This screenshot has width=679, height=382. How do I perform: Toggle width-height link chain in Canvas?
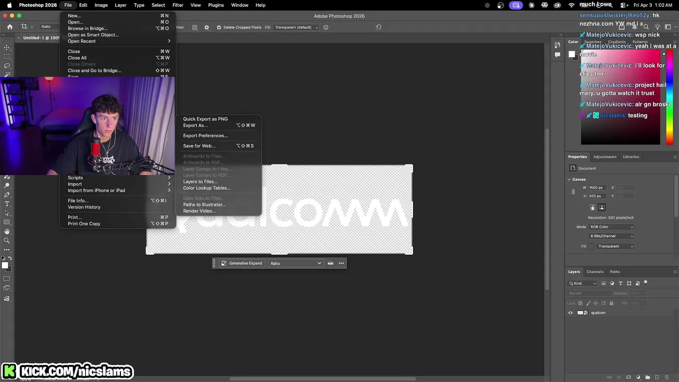[573, 192]
